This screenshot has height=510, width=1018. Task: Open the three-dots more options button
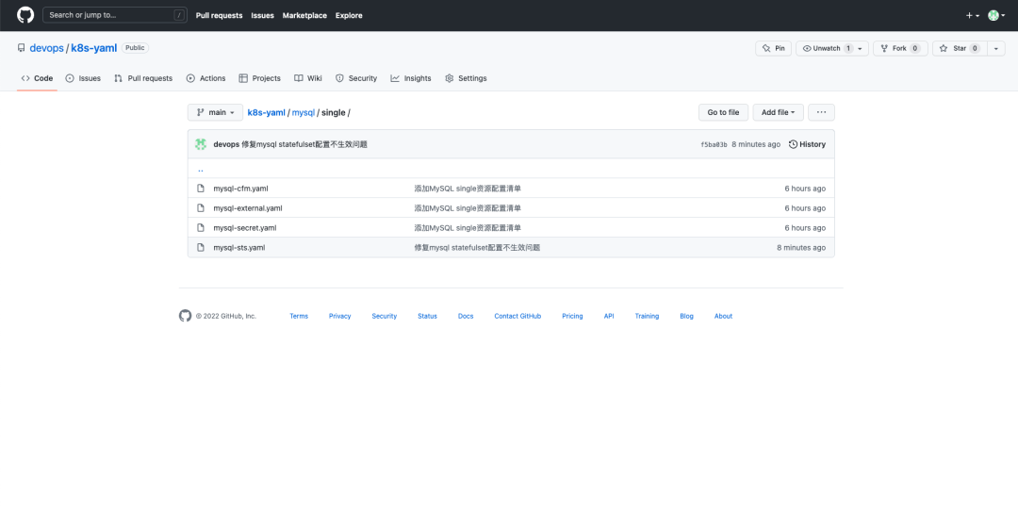point(821,112)
